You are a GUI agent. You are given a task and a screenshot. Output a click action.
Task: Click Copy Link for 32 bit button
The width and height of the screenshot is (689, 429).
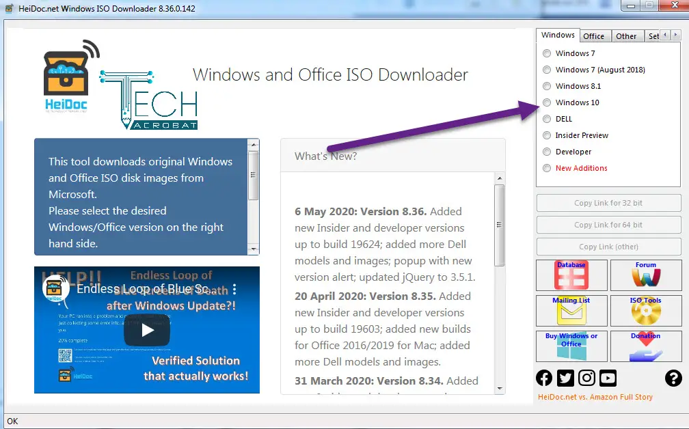(x=608, y=203)
